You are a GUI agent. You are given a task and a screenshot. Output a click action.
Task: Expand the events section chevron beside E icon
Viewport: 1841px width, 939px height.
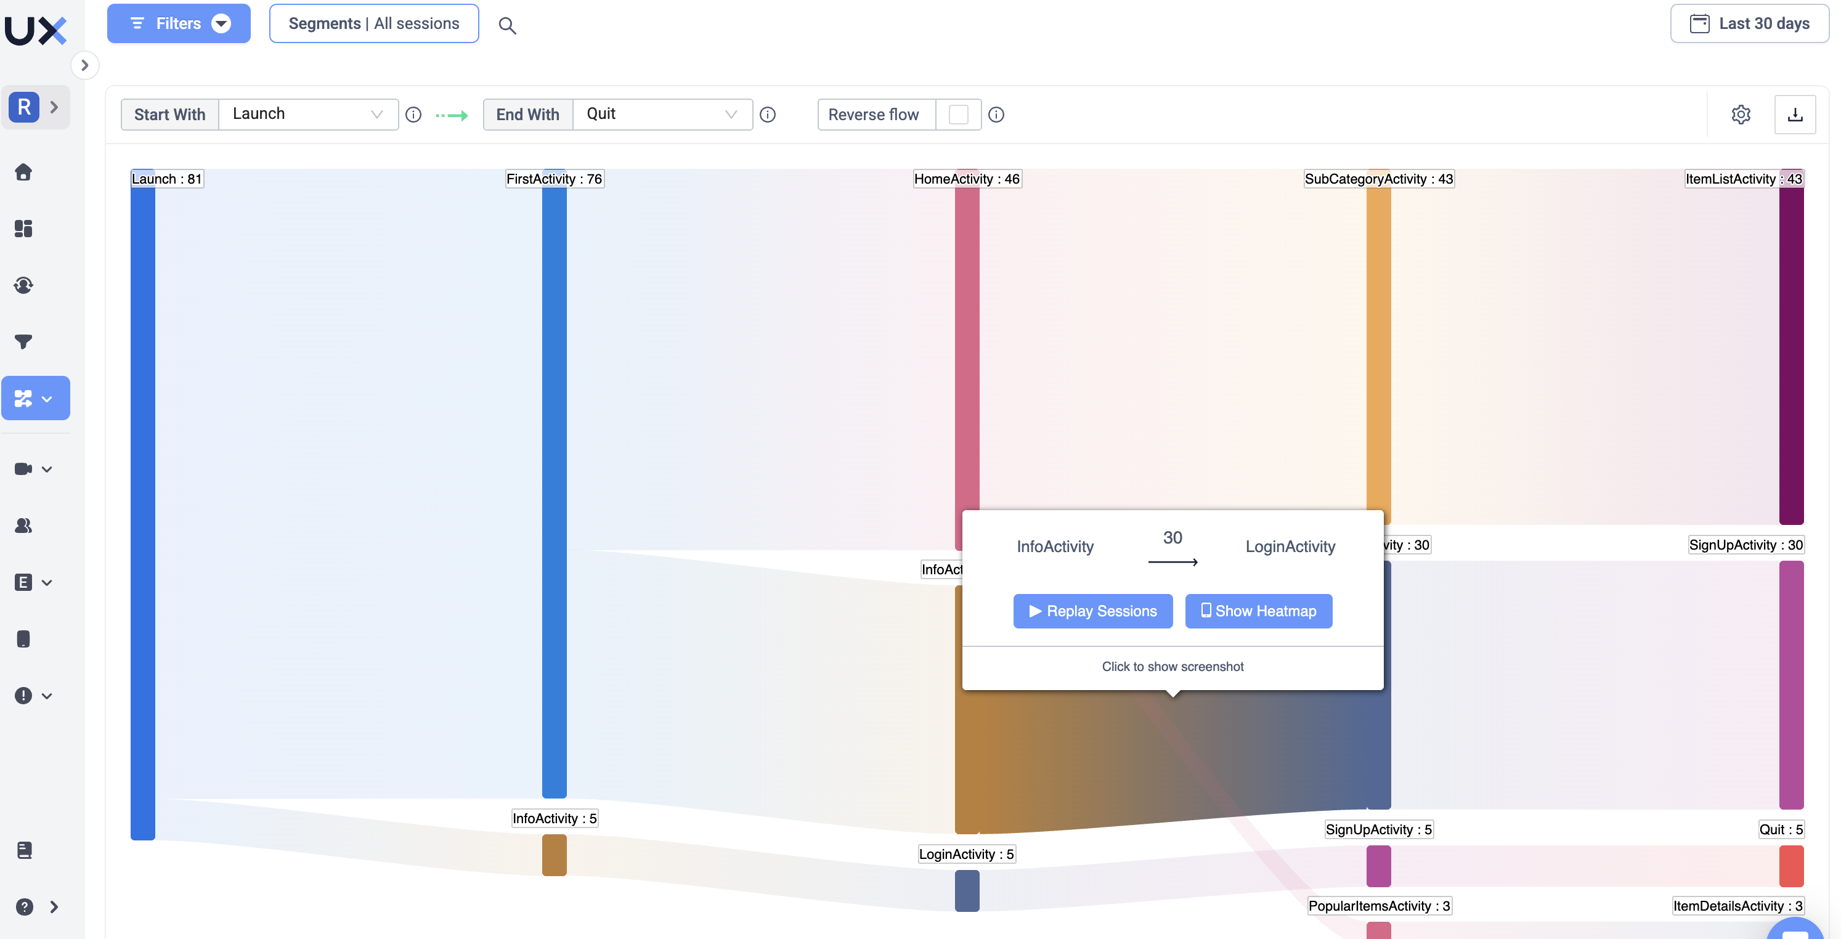tap(47, 582)
